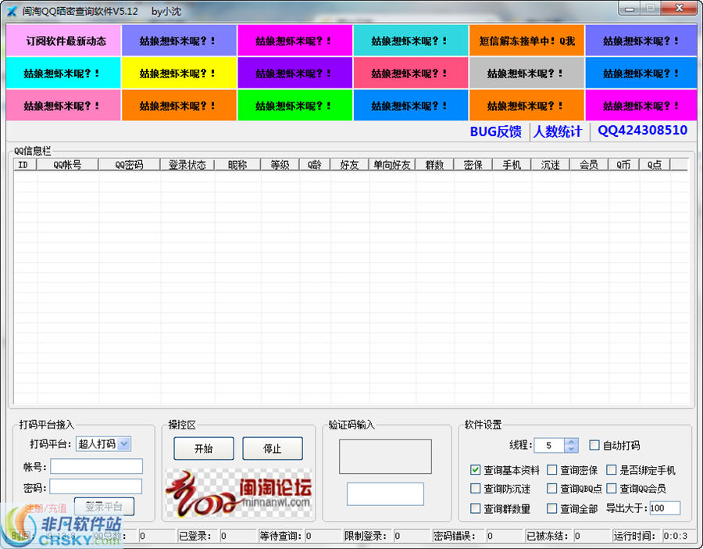703x549 pixels.
Task: Enable the 查询QBQ点 checkbox
Action: (552, 488)
